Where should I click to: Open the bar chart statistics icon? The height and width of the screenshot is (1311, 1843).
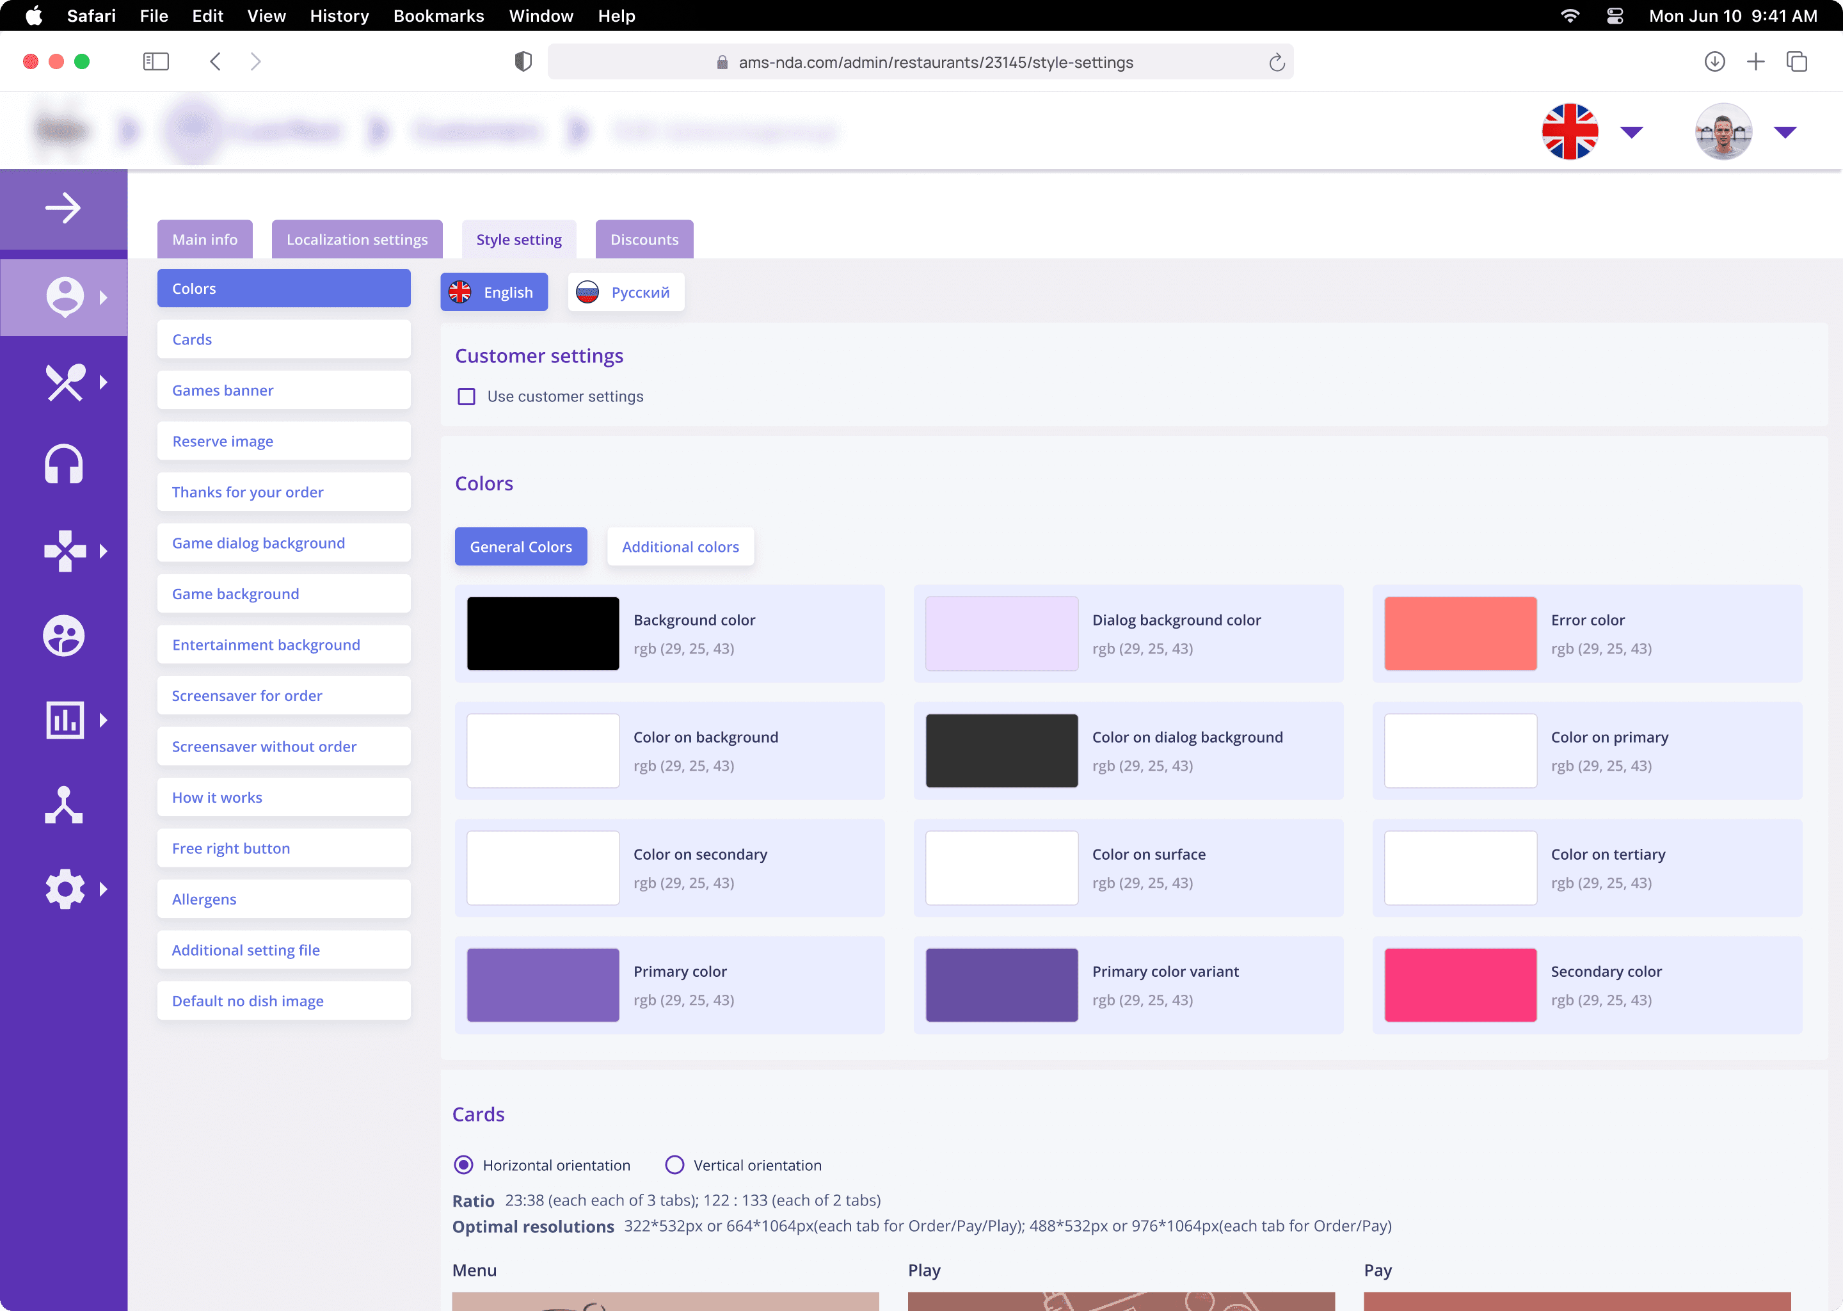64,720
